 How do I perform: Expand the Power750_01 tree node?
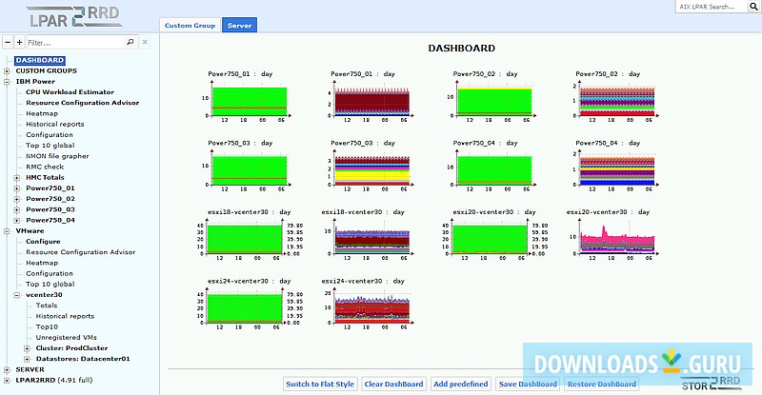(17, 188)
